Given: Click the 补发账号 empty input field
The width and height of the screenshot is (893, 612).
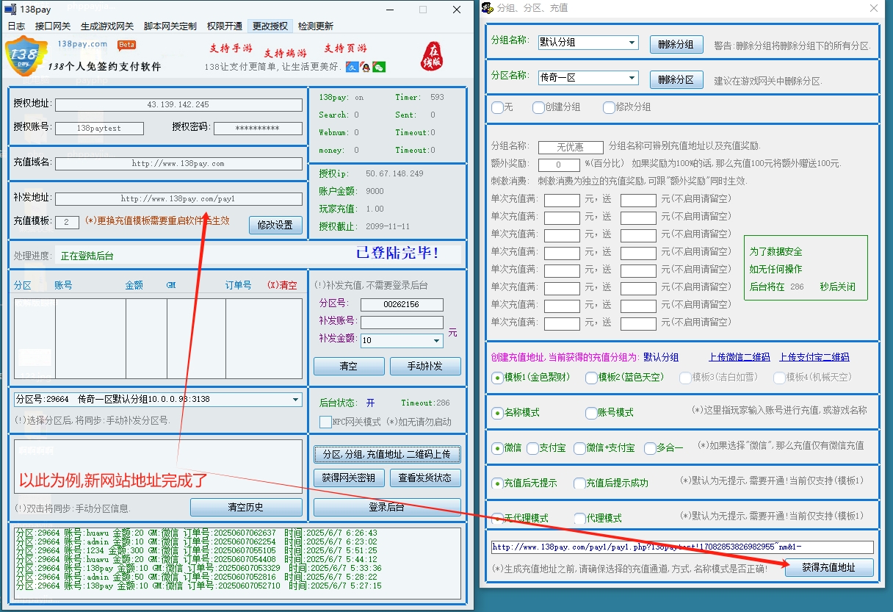Looking at the screenshot, I should [402, 322].
